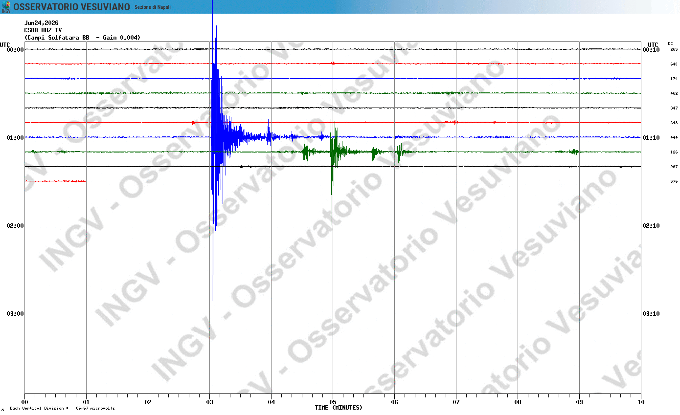Viewport: 680px width, 415px height.
Task: Click the 03:00 UTC row label
Action: [15, 313]
